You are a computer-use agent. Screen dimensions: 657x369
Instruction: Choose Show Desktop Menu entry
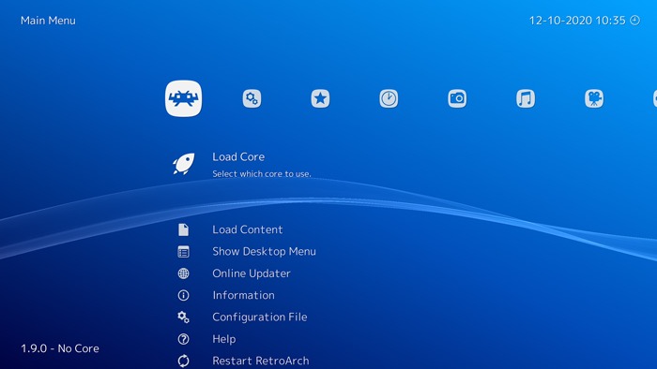tap(264, 251)
